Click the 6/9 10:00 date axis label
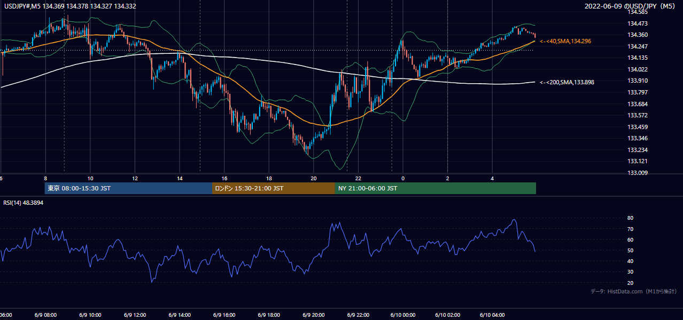 click(90, 315)
